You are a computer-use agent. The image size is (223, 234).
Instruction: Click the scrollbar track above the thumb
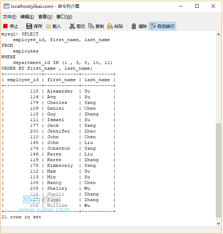point(218,79)
